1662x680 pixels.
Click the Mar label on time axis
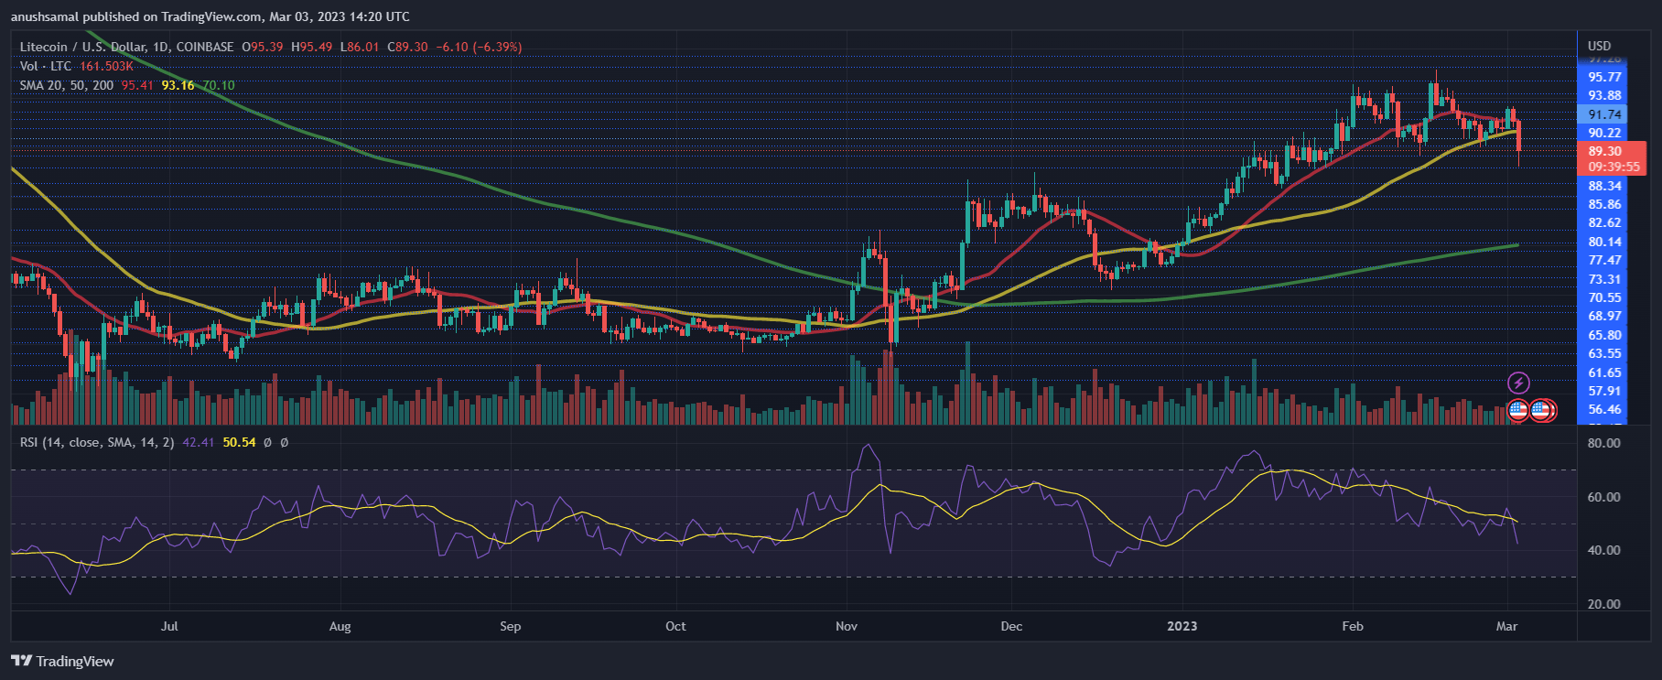(x=1506, y=626)
